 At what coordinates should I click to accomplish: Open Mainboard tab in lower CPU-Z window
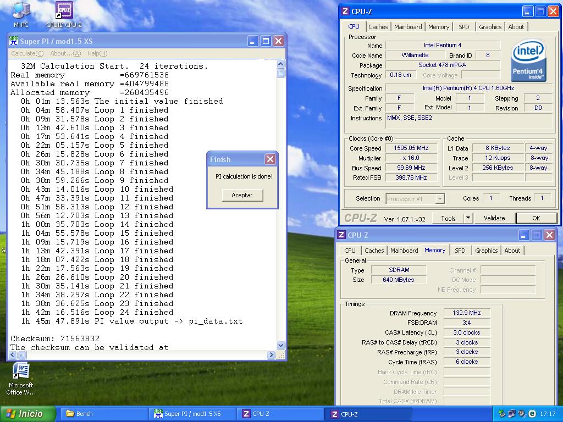(x=404, y=251)
